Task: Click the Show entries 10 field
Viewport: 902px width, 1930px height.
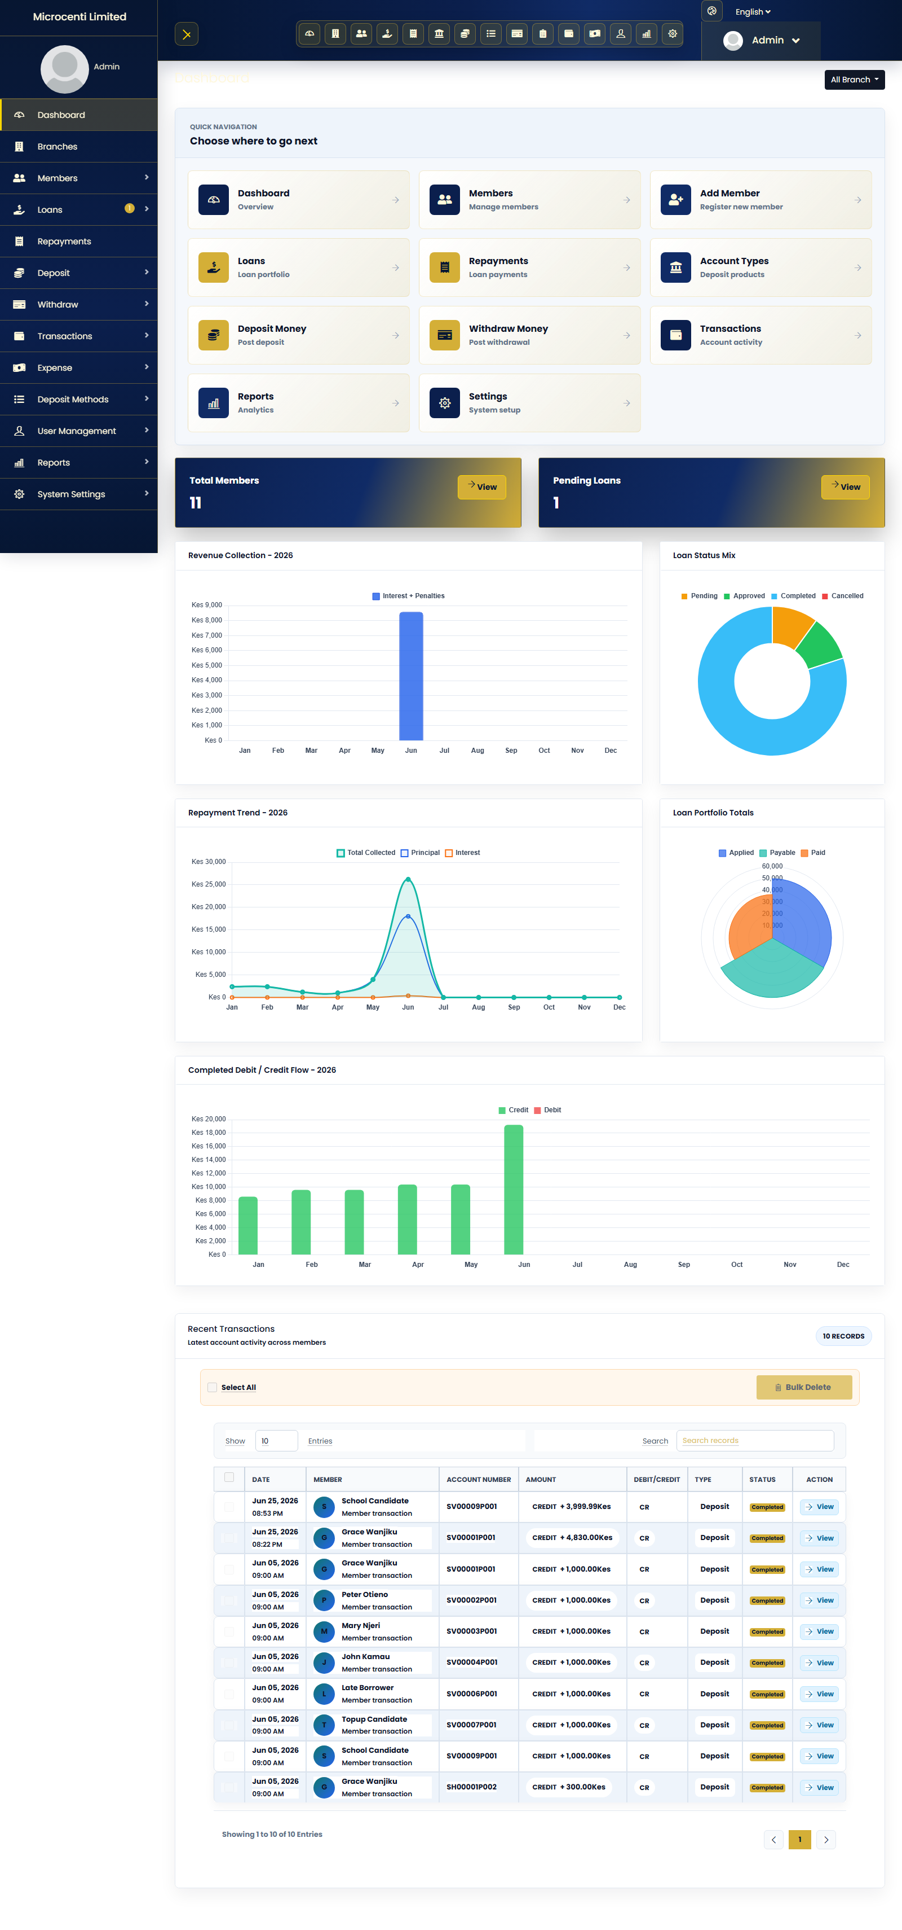Action: [276, 1441]
